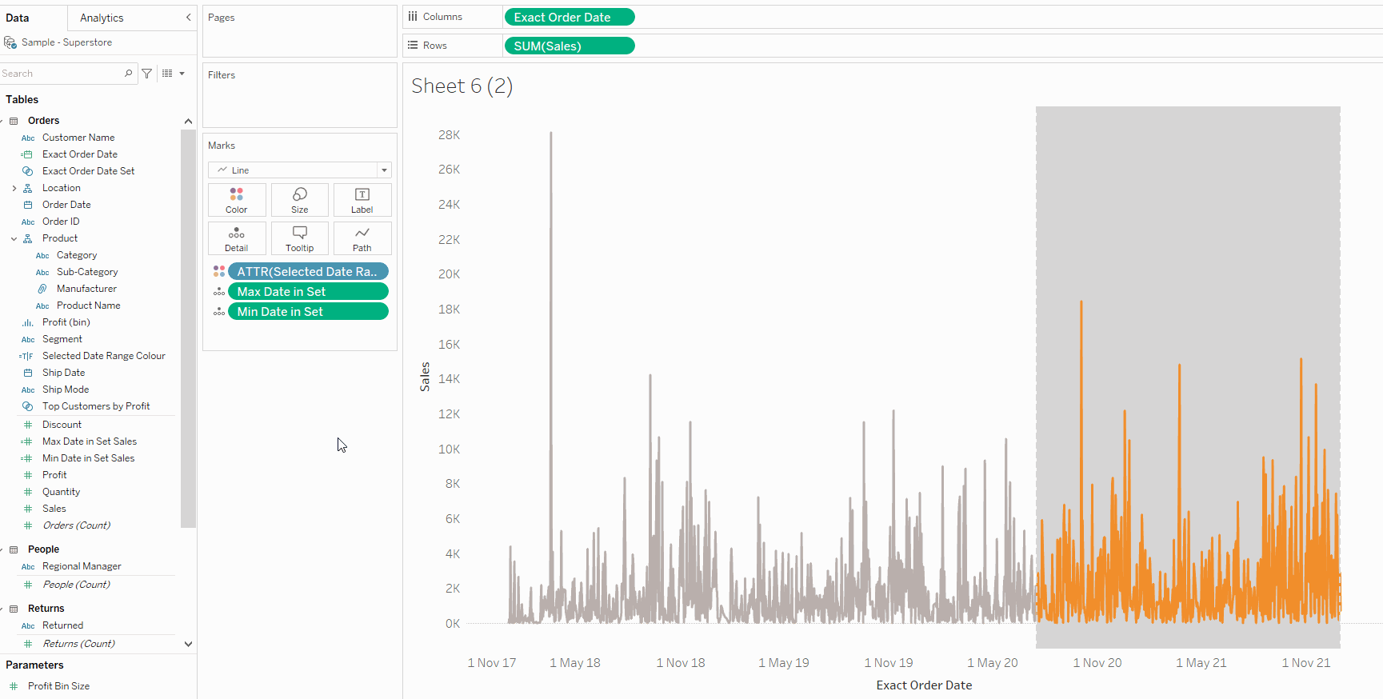Collapse the Data side pane arrow
The image size is (1383, 699).
189,18
